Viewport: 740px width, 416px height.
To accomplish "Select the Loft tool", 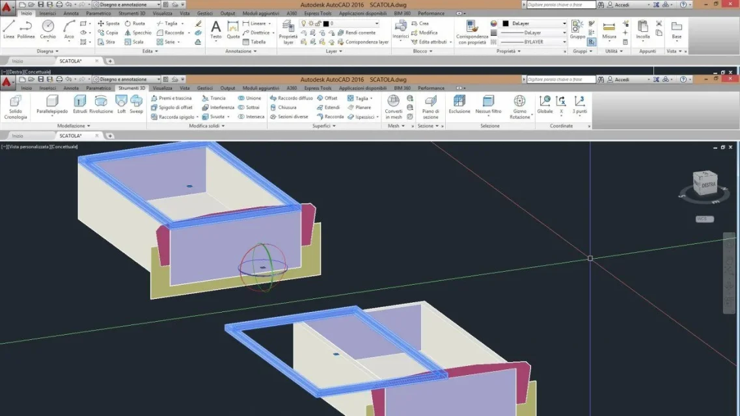I will [121, 104].
